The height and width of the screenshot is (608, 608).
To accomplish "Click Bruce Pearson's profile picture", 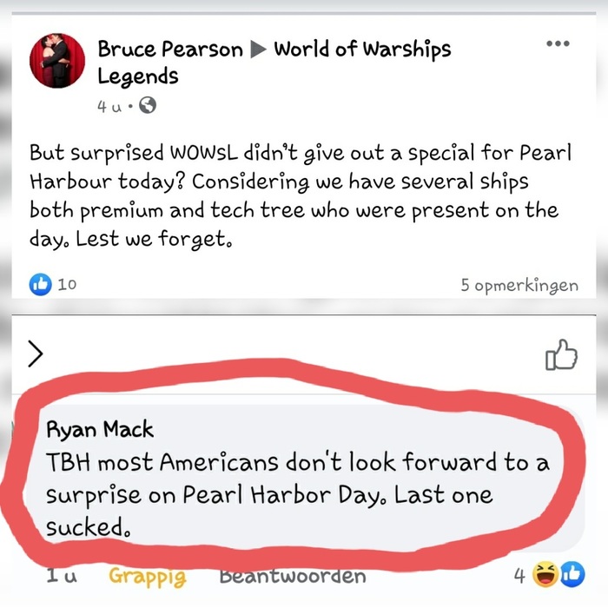I will 57,61.
